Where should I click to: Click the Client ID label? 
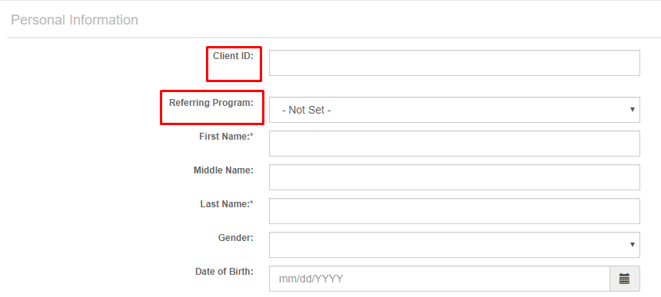(233, 56)
